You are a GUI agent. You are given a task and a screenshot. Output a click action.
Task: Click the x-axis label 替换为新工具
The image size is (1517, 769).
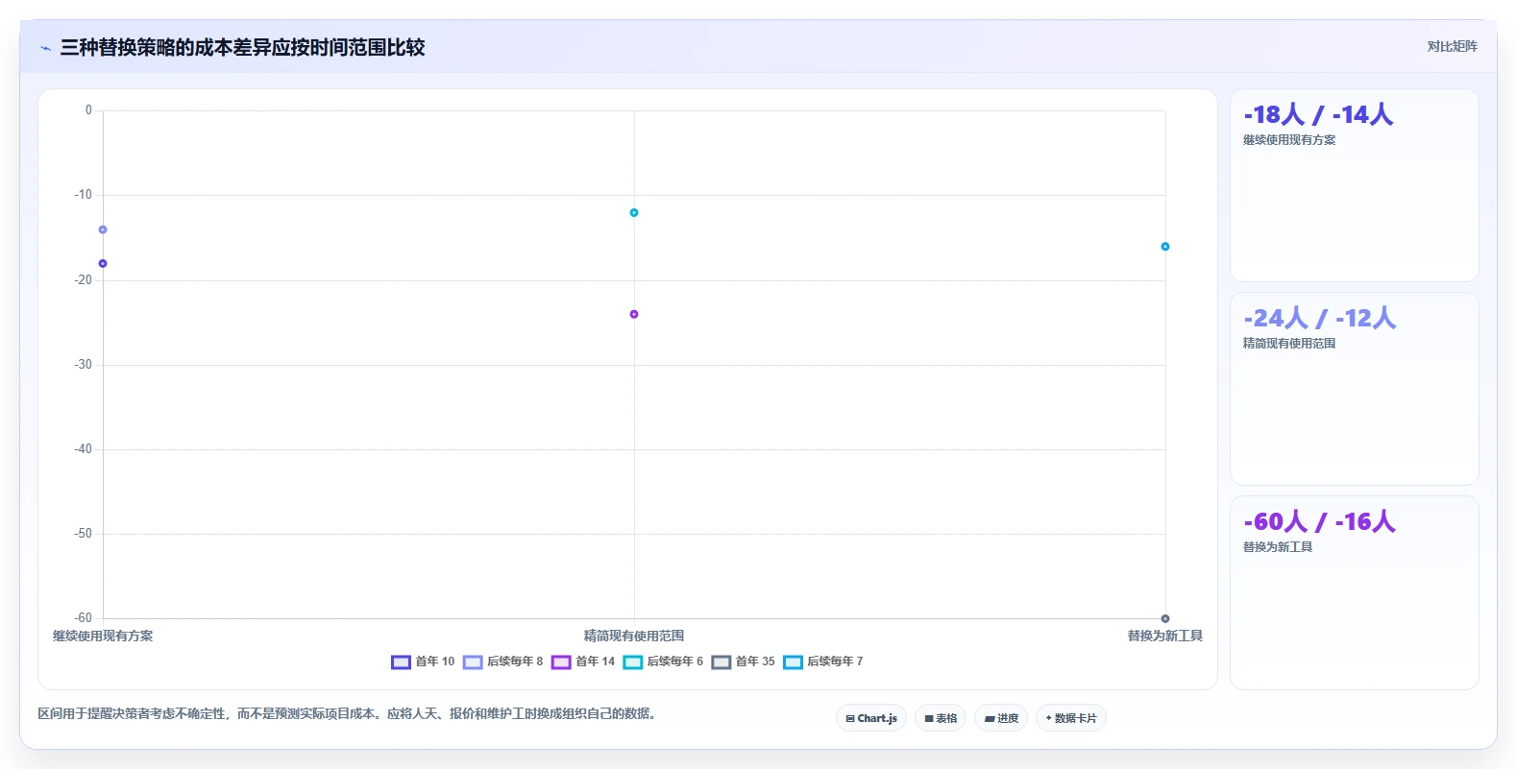pyautogui.click(x=1165, y=636)
